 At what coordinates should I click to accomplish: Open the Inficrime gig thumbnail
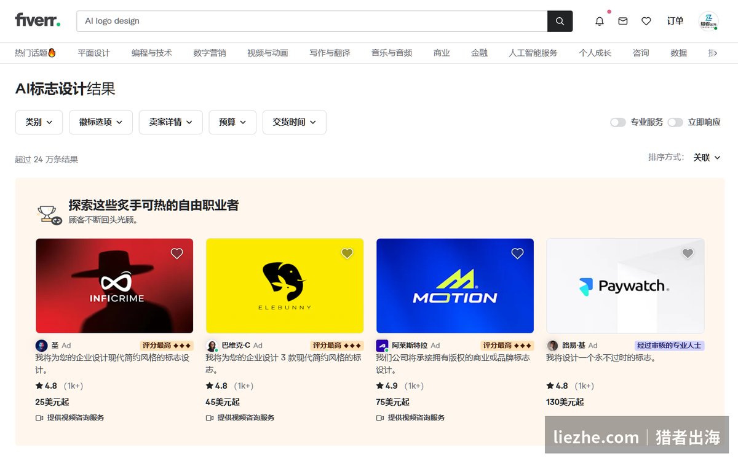coord(114,286)
